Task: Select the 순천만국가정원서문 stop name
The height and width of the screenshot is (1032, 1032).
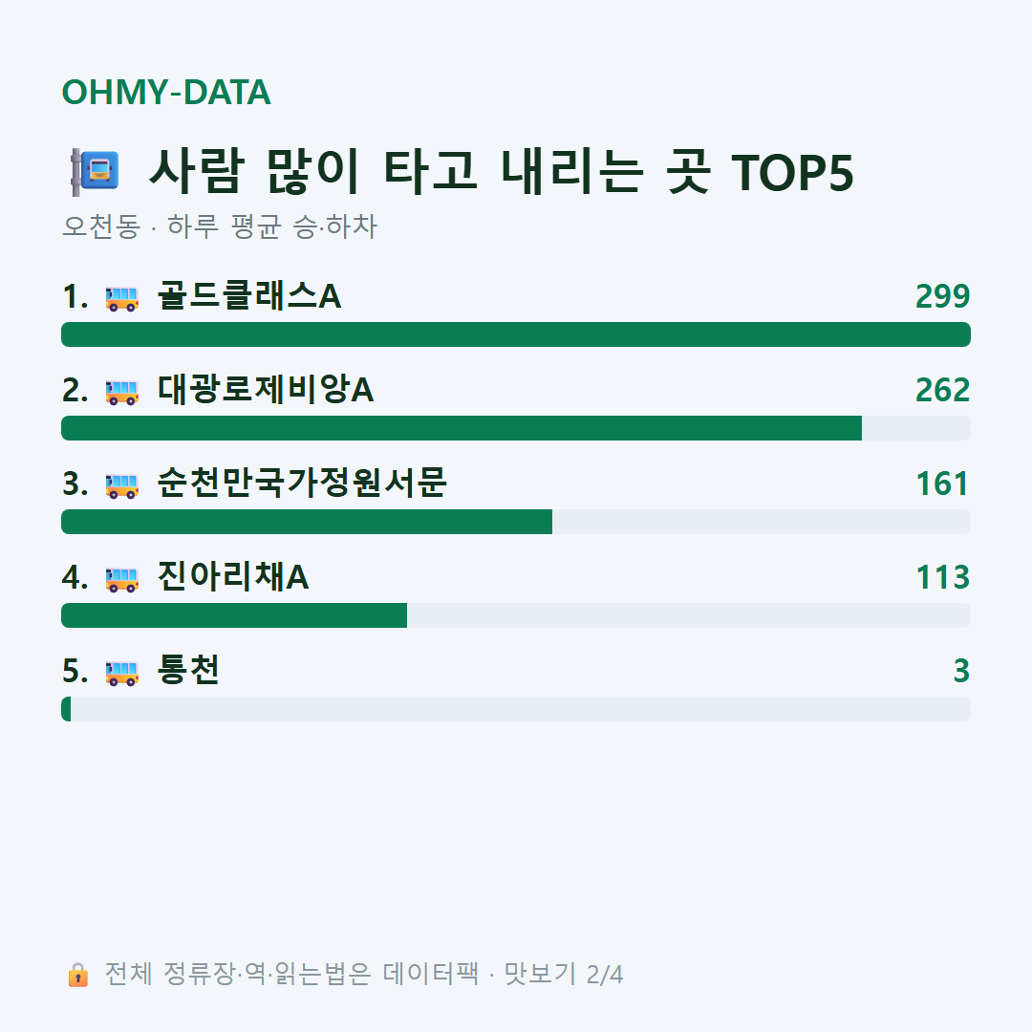Action: click(302, 484)
